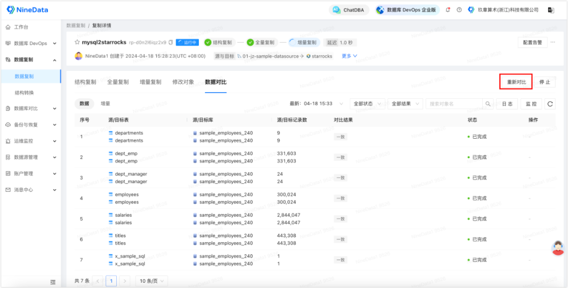Go back via the 数据复制 breadcrumb
The image size is (568, 288).
76,26
